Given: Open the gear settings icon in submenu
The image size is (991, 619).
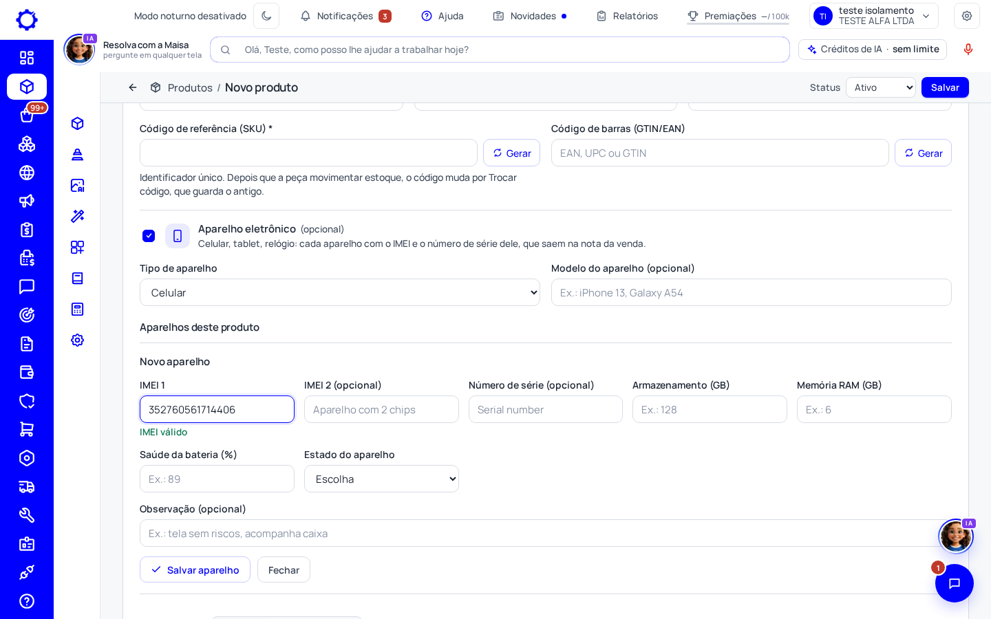Looking at the screenshot, I should [77, 340].
